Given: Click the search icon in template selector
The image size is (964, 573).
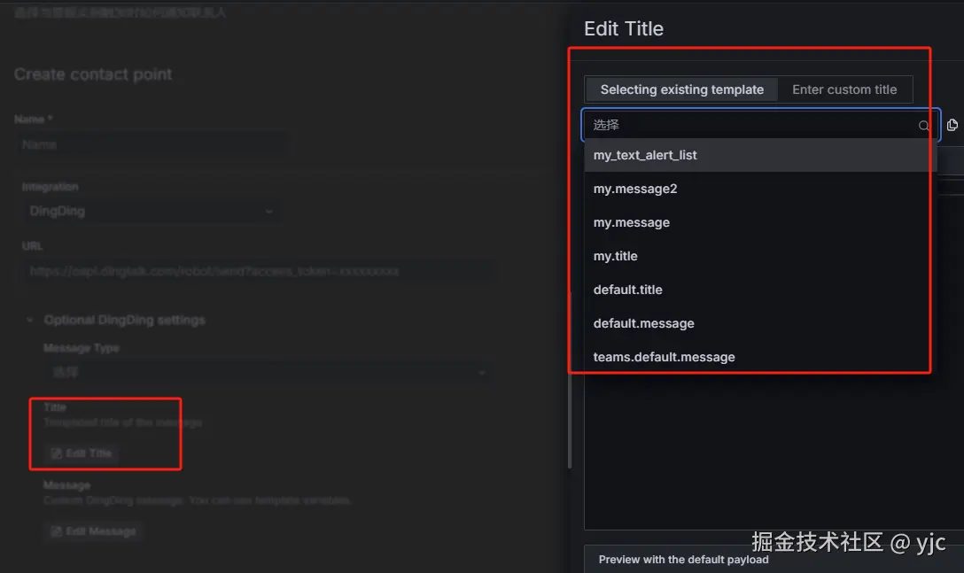Looking at the screenshot, I should pos(923,126).
